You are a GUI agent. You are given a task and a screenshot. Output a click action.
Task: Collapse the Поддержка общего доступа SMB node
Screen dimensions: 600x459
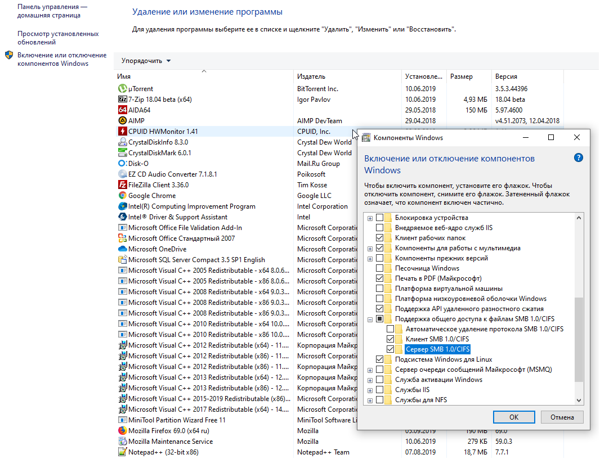pos(370,319)
